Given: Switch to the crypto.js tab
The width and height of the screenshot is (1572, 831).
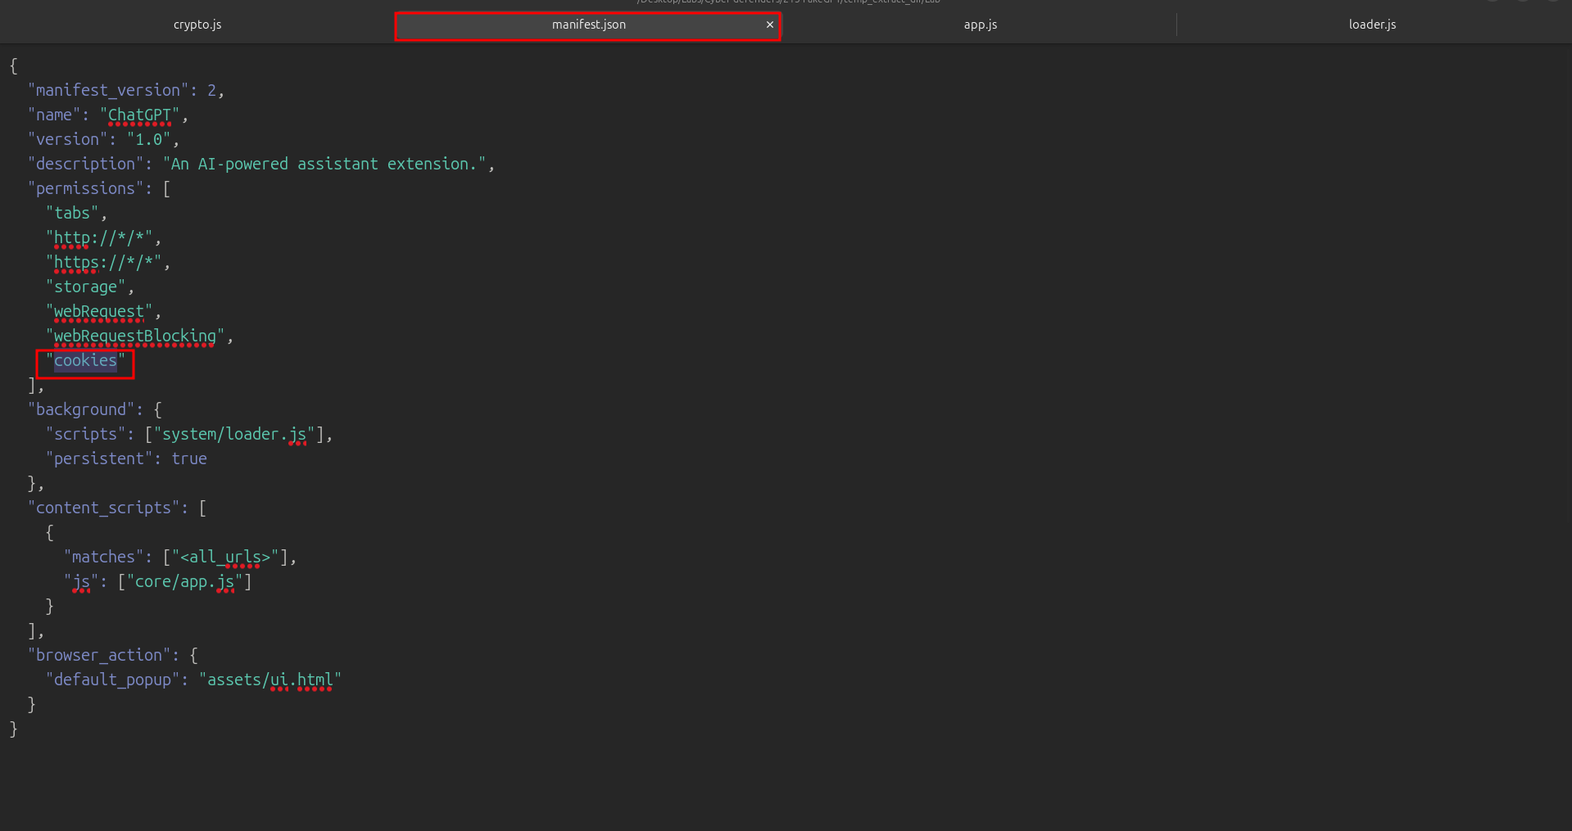Looking at the screenshot, I should [x=197, y=25].
